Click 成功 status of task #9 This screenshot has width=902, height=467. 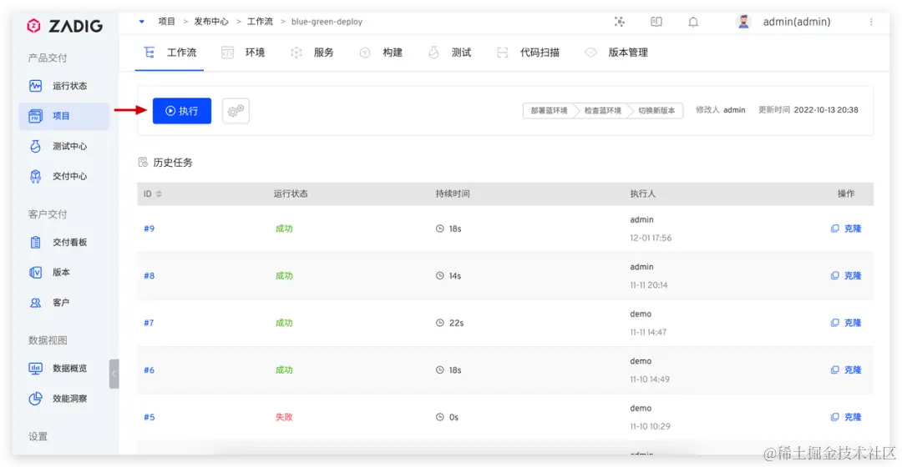284,228
